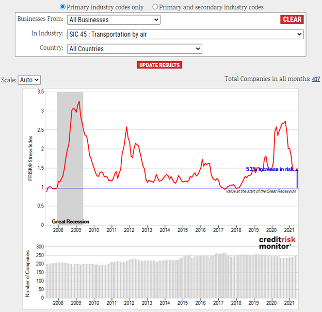Click the 300 value on companies axis

[x=40, y=247]
